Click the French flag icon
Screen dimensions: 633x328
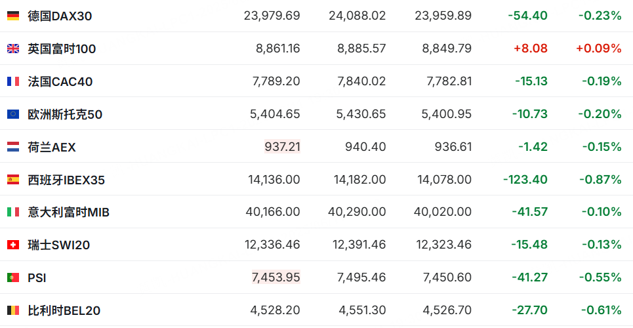pyautogui.click(x=13, y=81)
